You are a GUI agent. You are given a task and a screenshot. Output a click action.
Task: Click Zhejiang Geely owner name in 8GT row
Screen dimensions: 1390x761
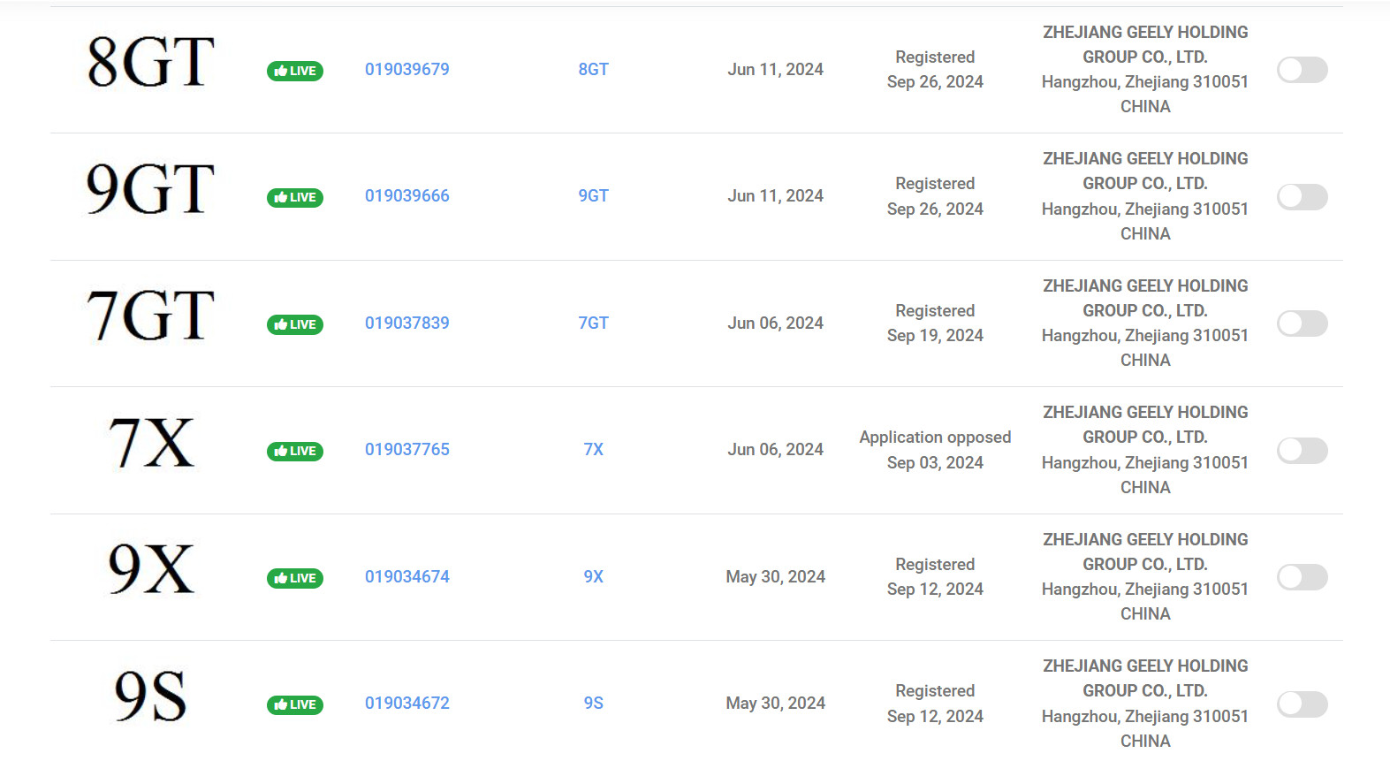click(x=1145, y=44)
